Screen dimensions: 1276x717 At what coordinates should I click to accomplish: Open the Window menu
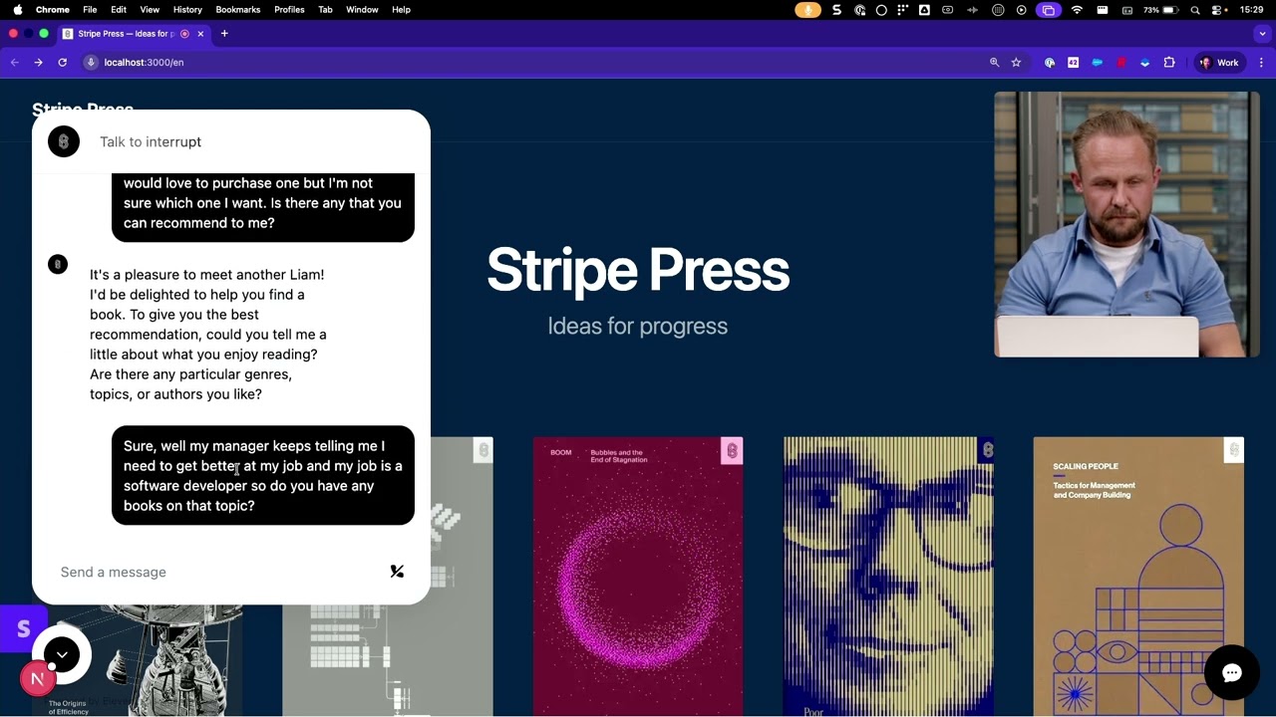click(362, 9)
